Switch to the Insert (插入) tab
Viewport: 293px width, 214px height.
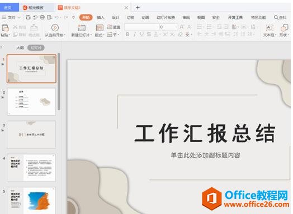coord(101,17)
